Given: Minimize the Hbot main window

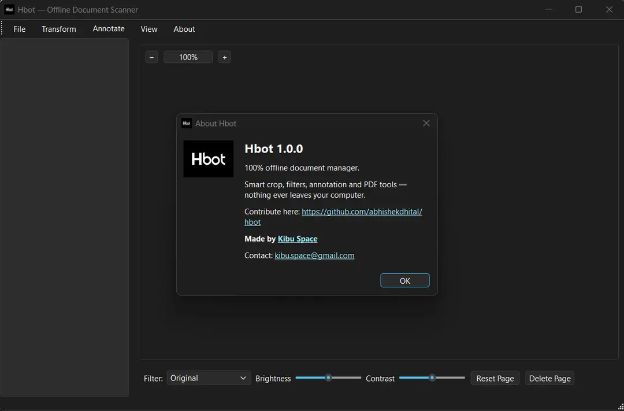Looking at the screenshot, I should [548, 10].
